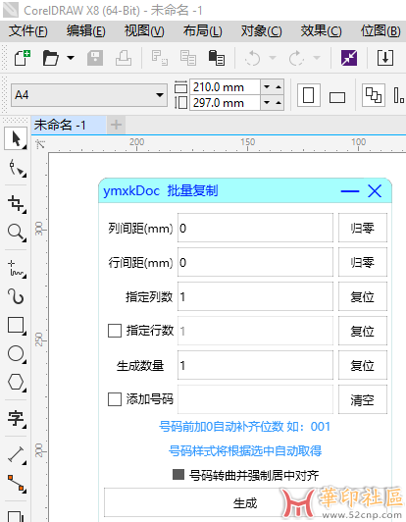Screen dimensions: 406x522
Task: Select the Polygon tool
Action: click(x=17, y=383)
